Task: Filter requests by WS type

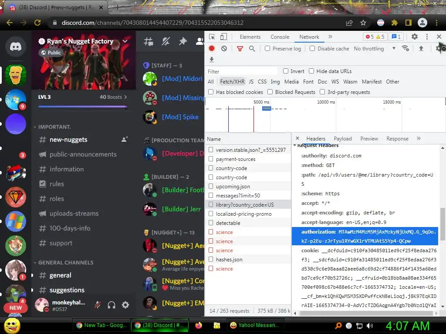Action: [x=335, y=82]
